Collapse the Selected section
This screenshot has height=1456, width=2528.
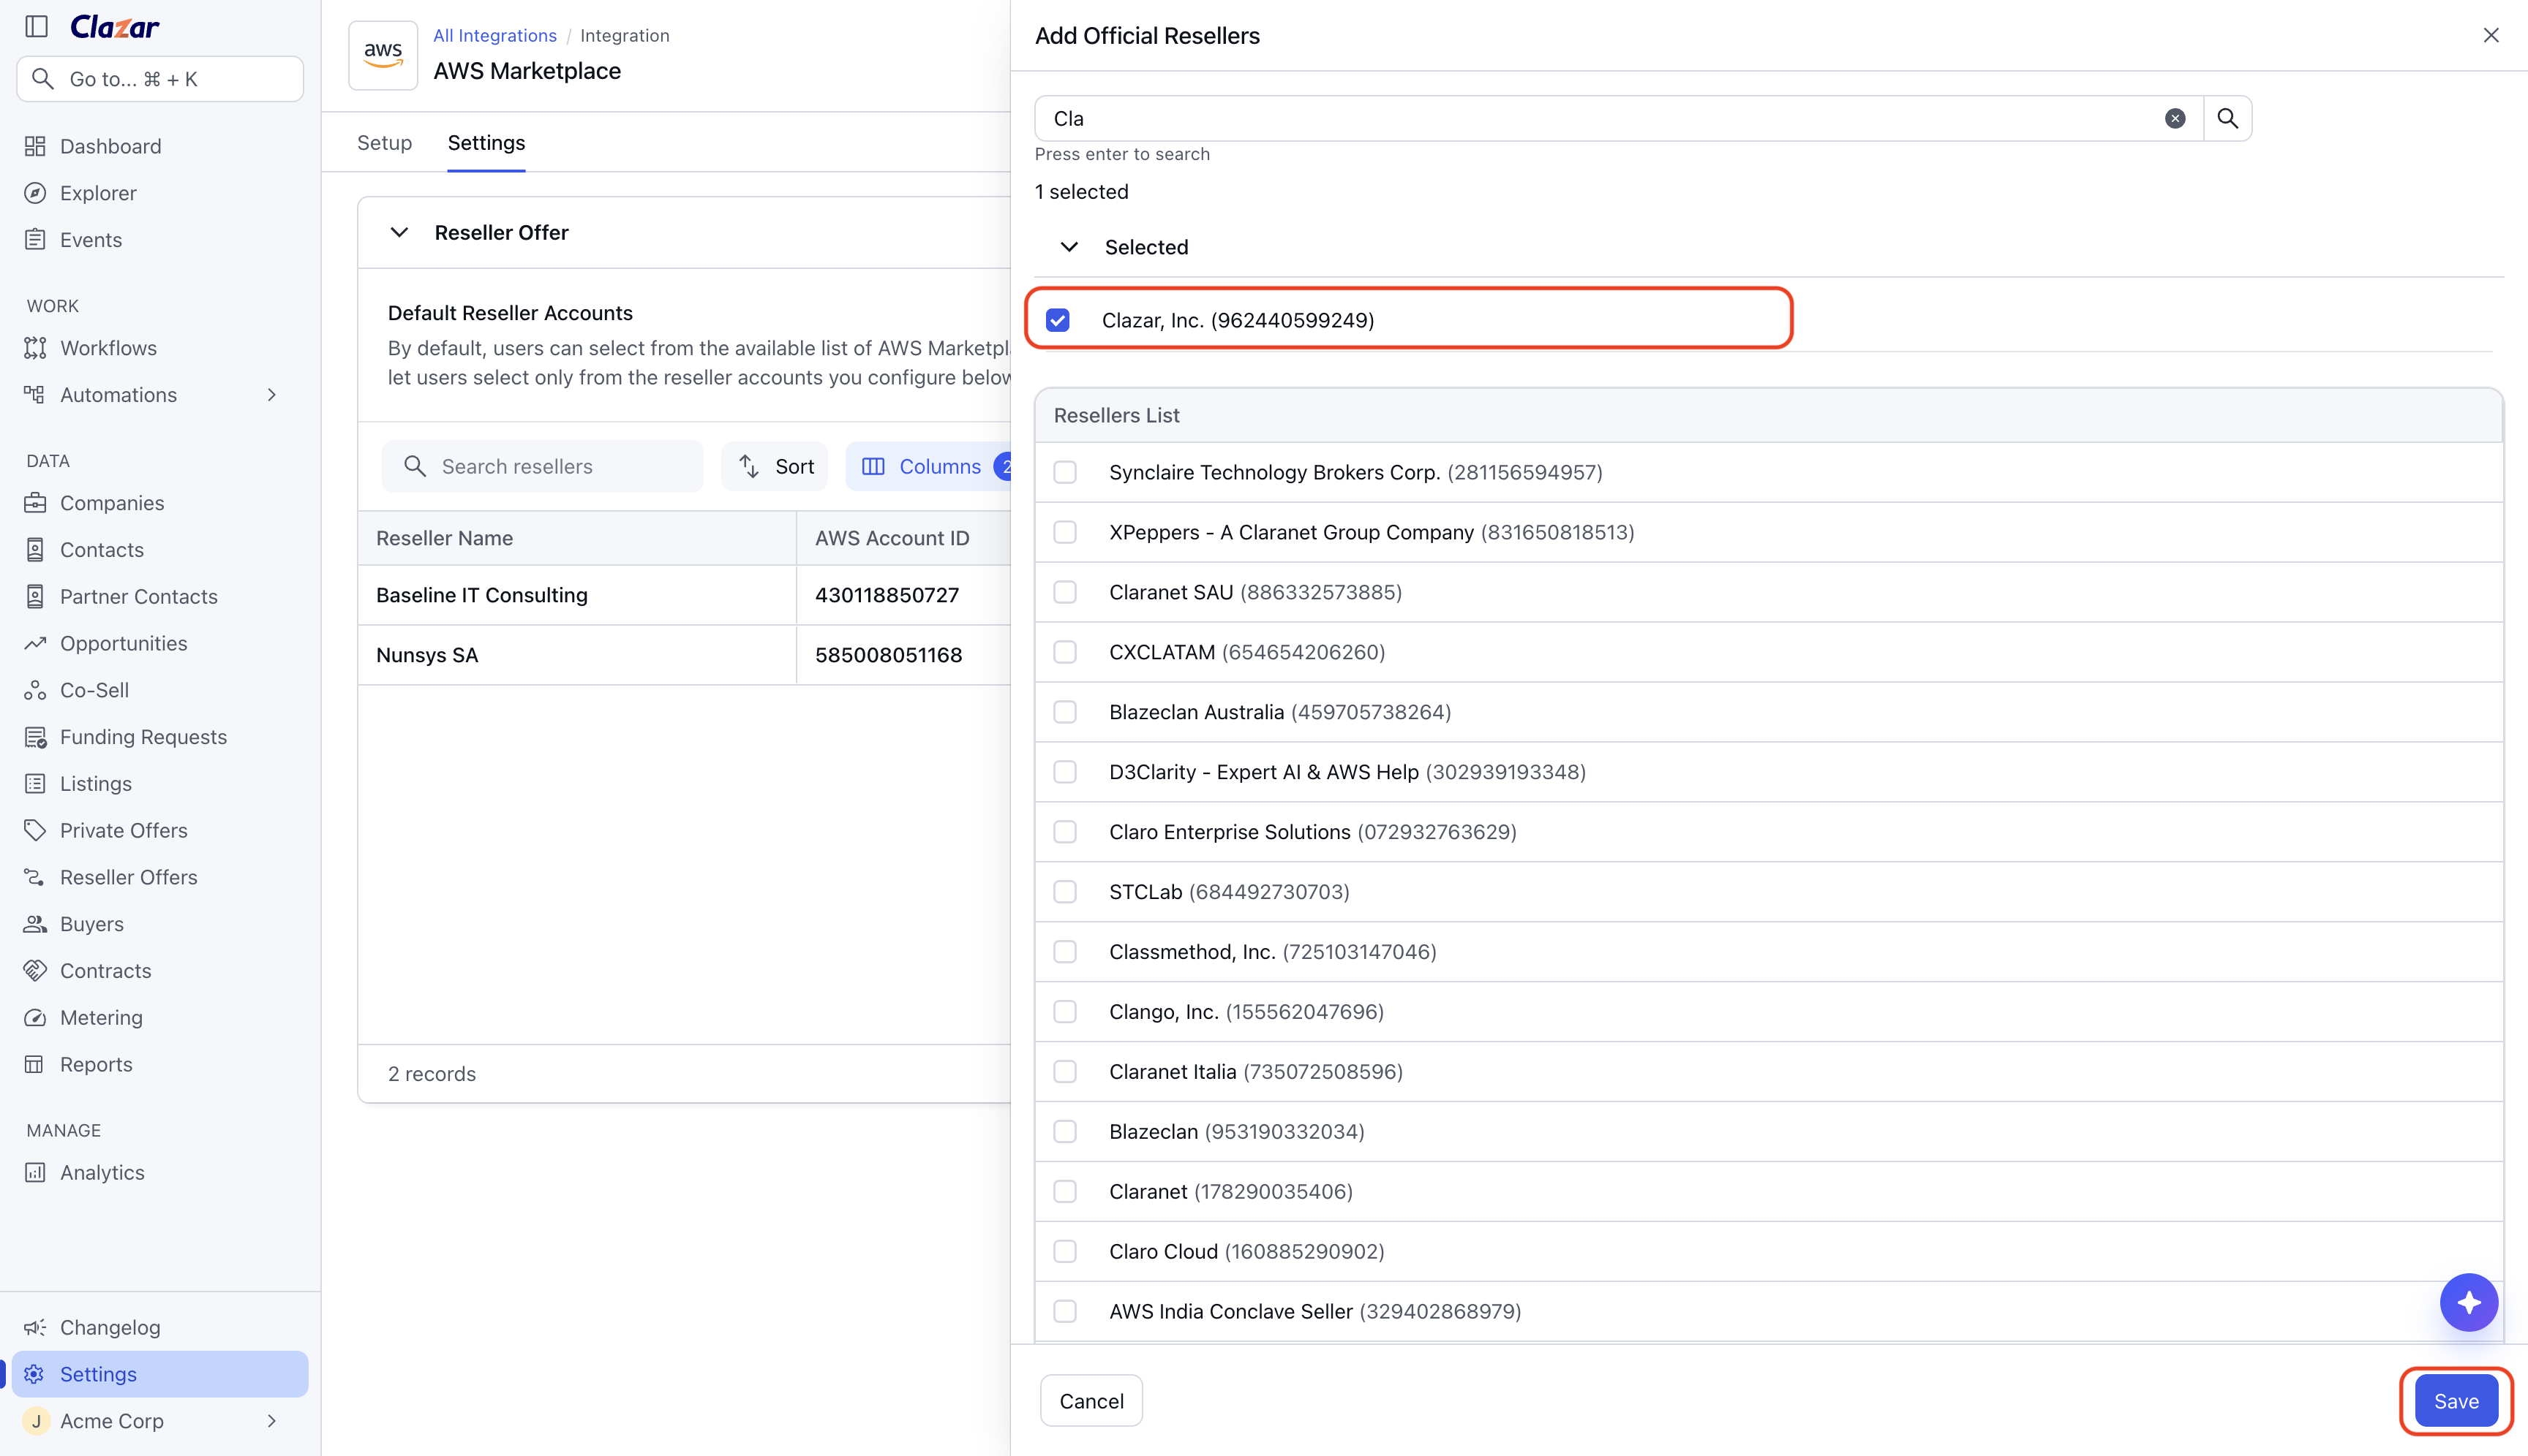pyautogui.click(x=1069, y=247)
